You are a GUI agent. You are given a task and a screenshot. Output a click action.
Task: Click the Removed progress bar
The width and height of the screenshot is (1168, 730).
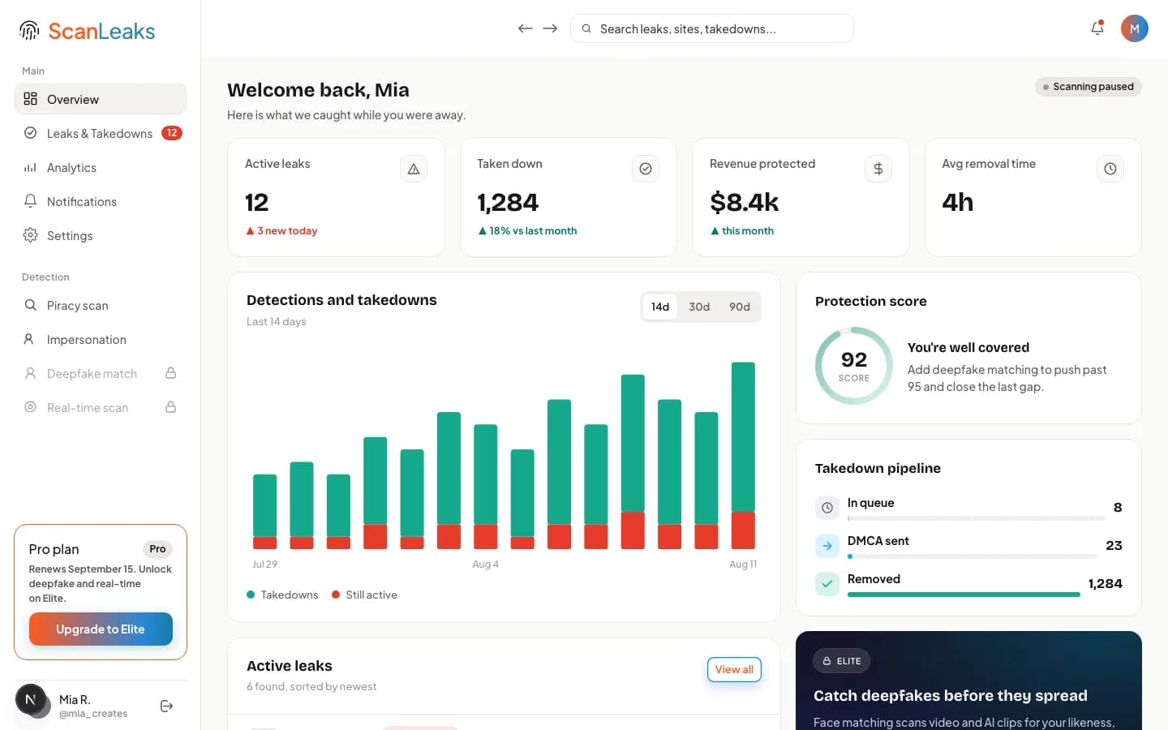pos(964,595)
